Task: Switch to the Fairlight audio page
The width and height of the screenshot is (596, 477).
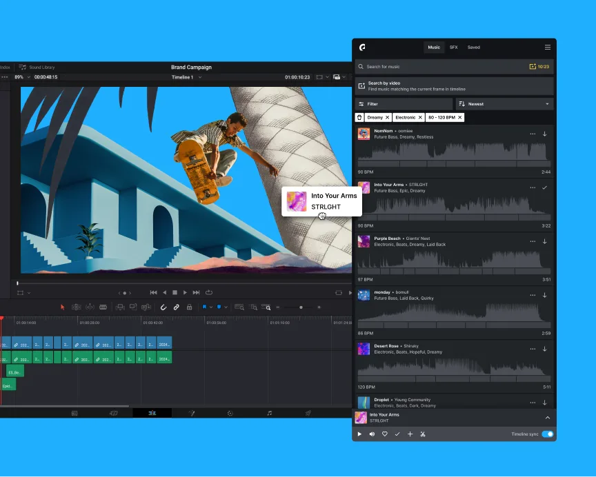Action: click(270, 414)
